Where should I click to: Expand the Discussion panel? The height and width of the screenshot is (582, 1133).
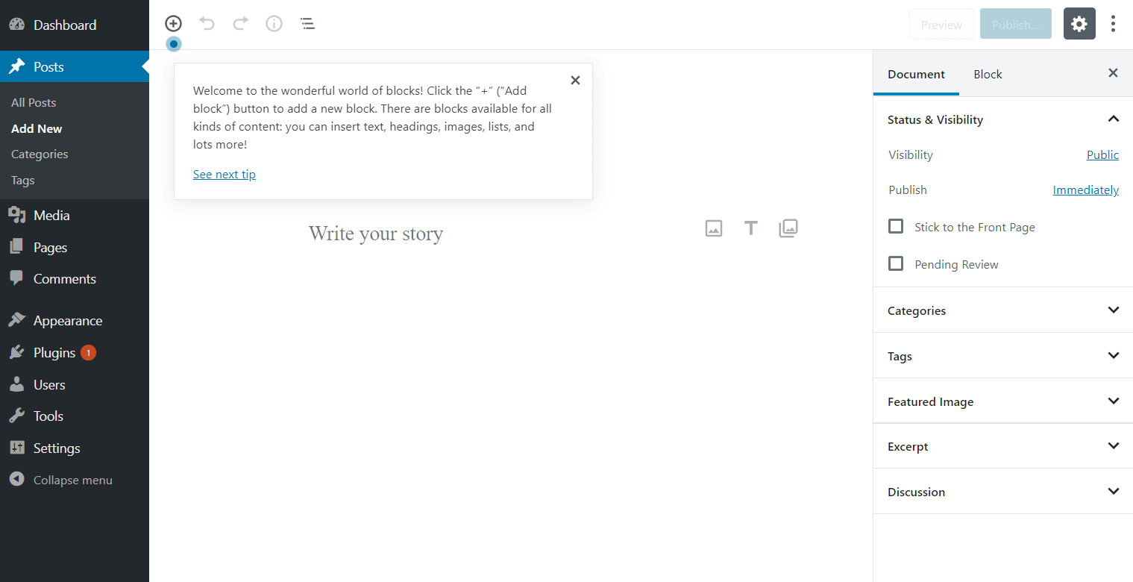click(x=1003, y=492)
